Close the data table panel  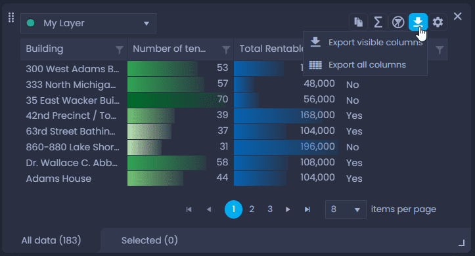pos(458,16)
